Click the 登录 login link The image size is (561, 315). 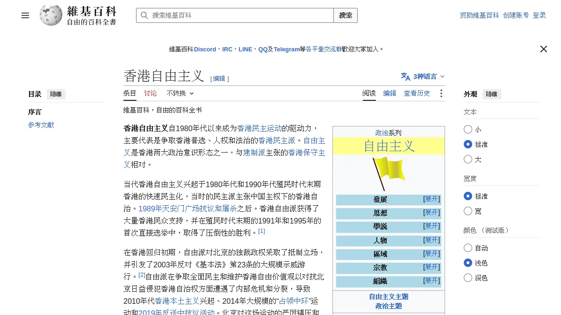tap(539, 15)
